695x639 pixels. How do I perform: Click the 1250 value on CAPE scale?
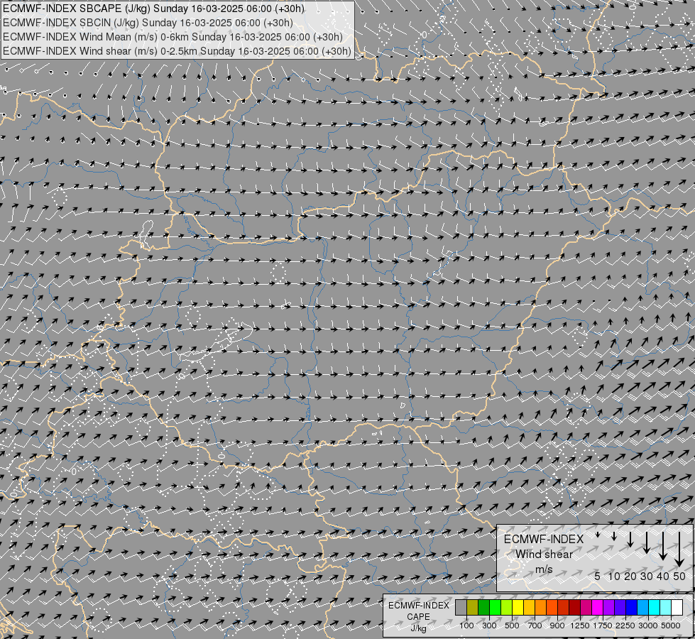pyautogui.click(x=580, y=626)
